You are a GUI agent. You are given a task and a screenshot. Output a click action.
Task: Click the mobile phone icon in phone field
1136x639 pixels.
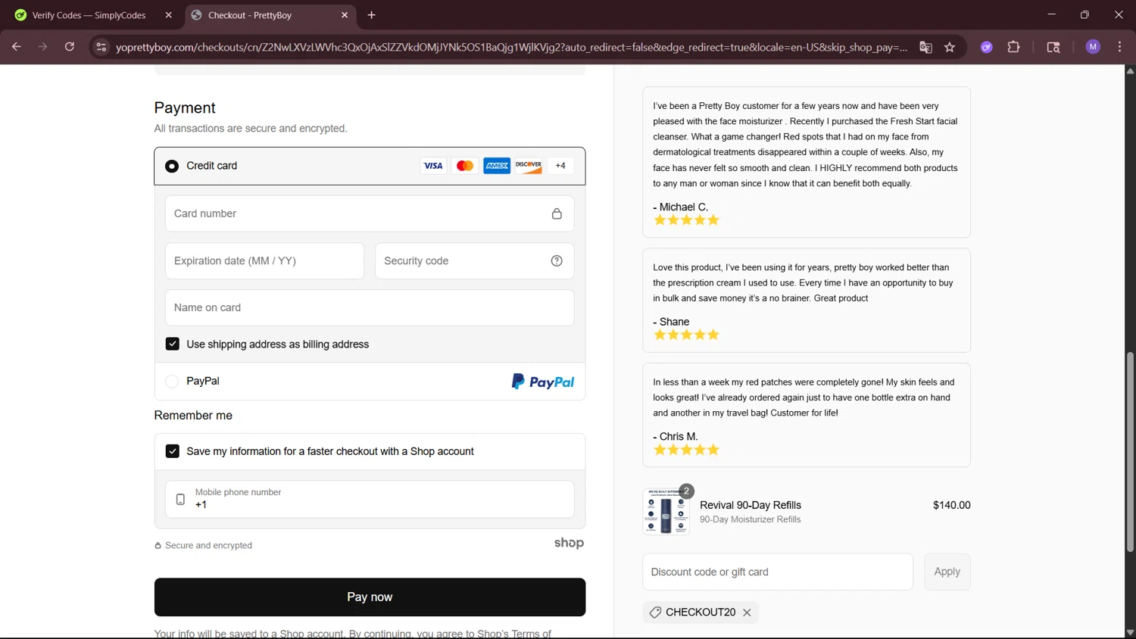coord(180,500)
